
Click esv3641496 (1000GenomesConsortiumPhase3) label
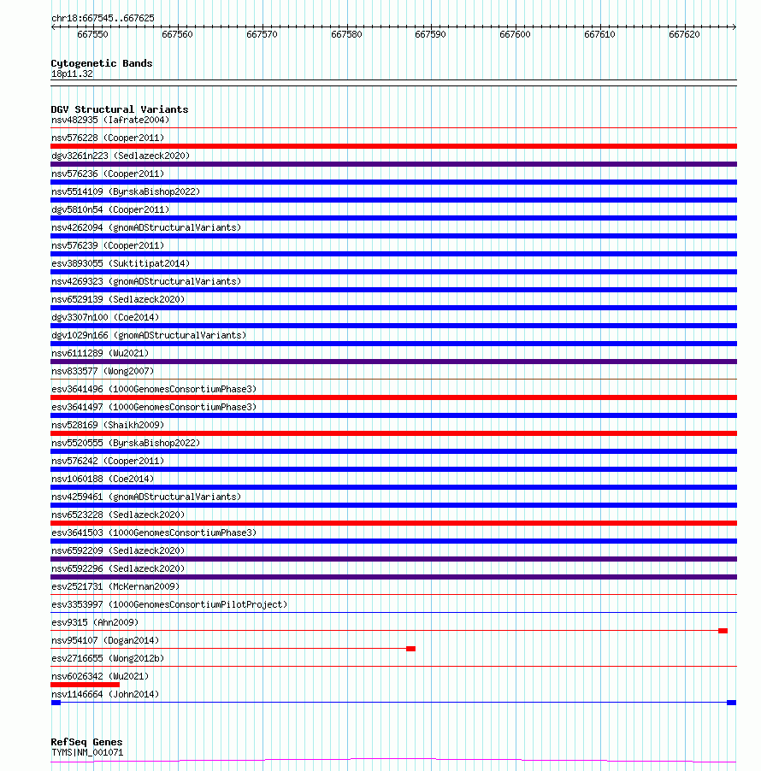click(154, 389)
